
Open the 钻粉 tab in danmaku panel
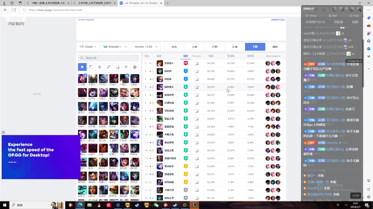(355, 22)
